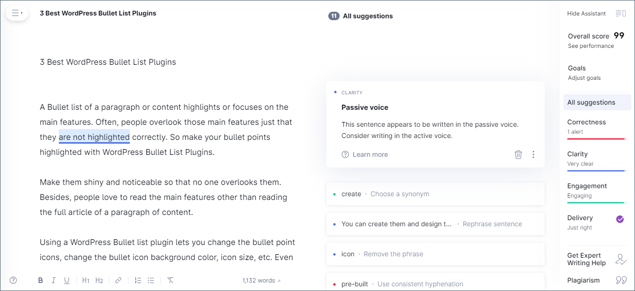The height and width of the screenshot is (291, 635).
Task: Insert a bulleted list
Action: point(151,280)
